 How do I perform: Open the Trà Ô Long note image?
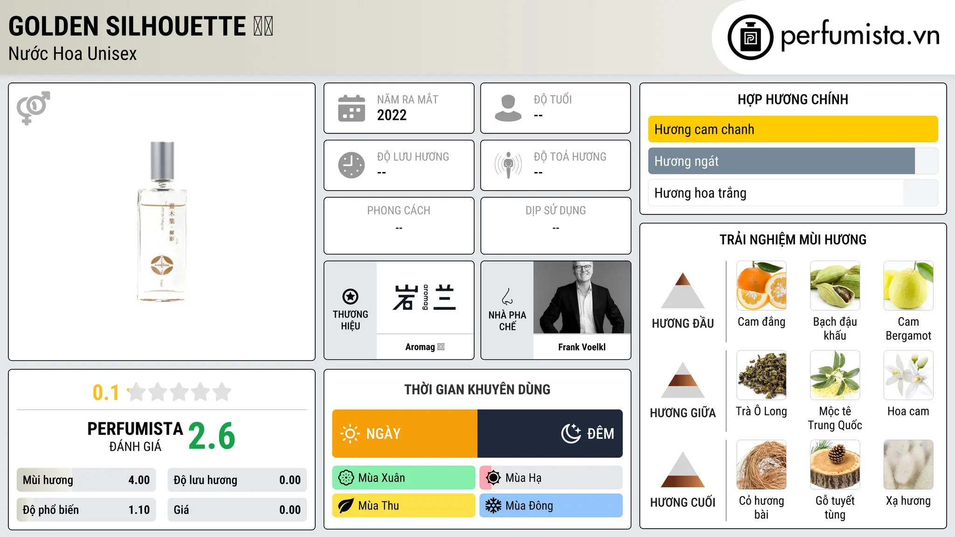click(x=761, y=375)
